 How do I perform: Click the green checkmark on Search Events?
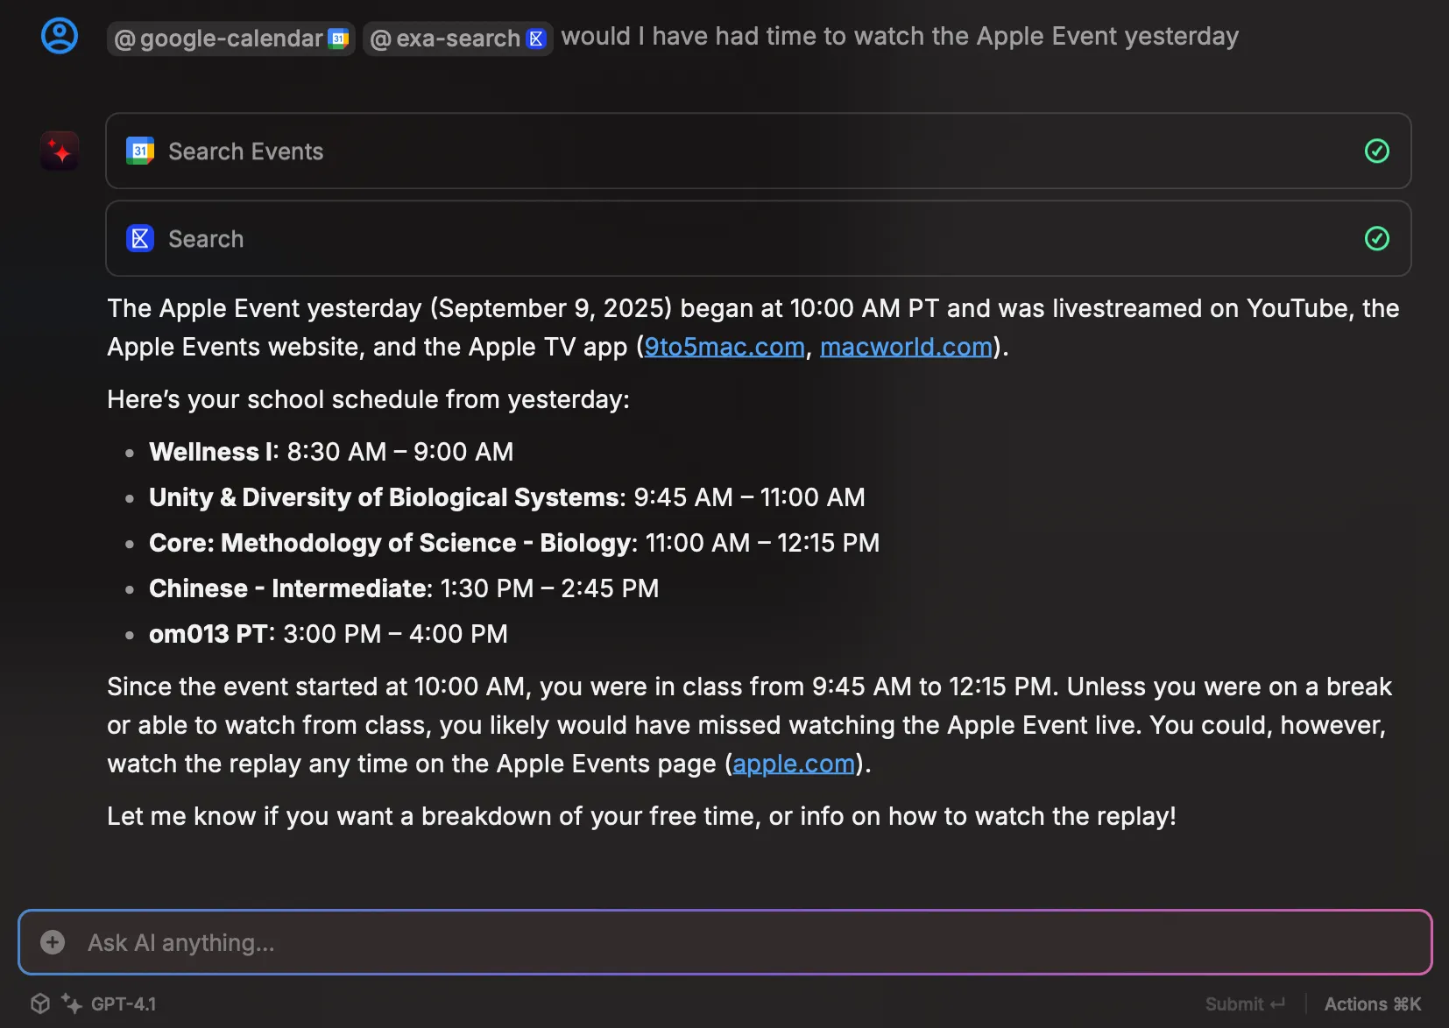1376,151
